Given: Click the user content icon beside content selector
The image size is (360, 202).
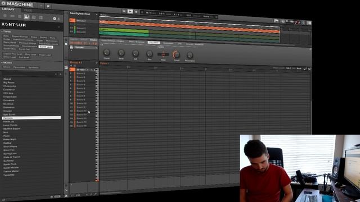Looking at the screenshot, I should pos(58,19).
